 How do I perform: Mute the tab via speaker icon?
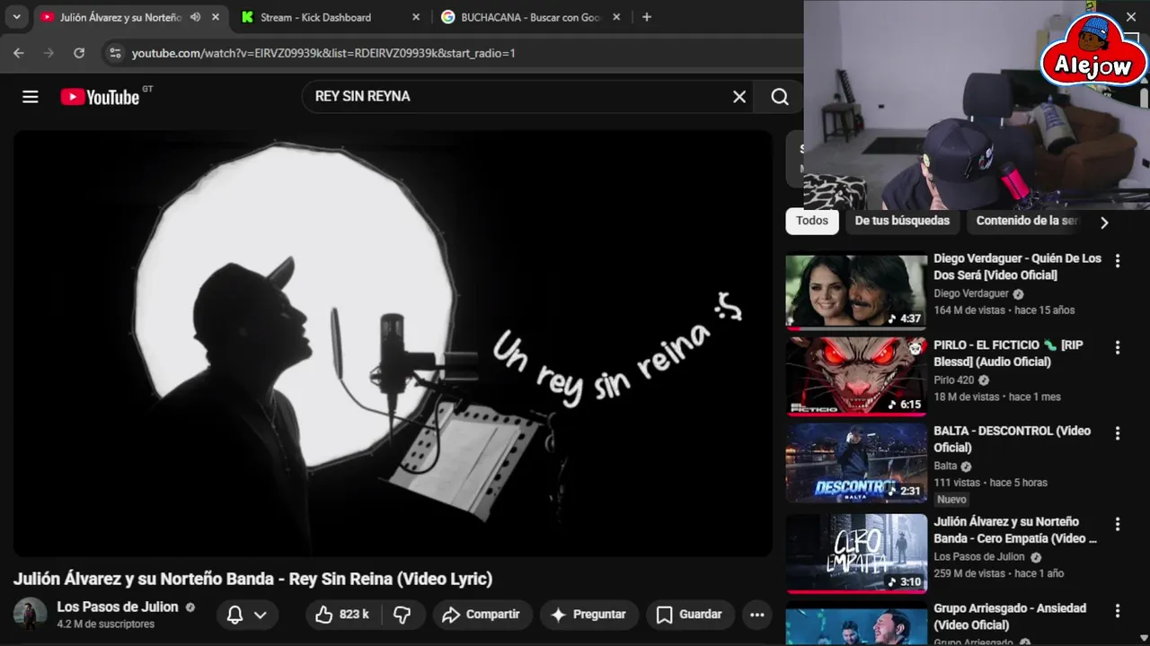click(x=195, y=17)
